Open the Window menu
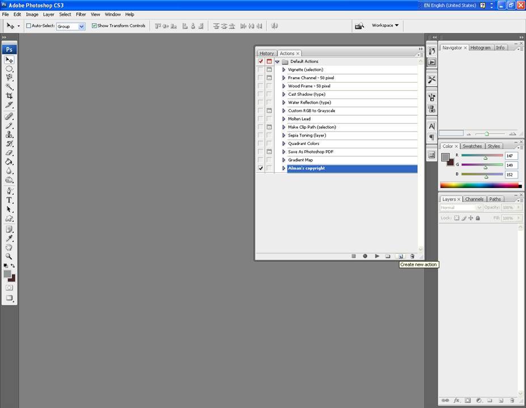526x408 pixels. click(113, 14)
